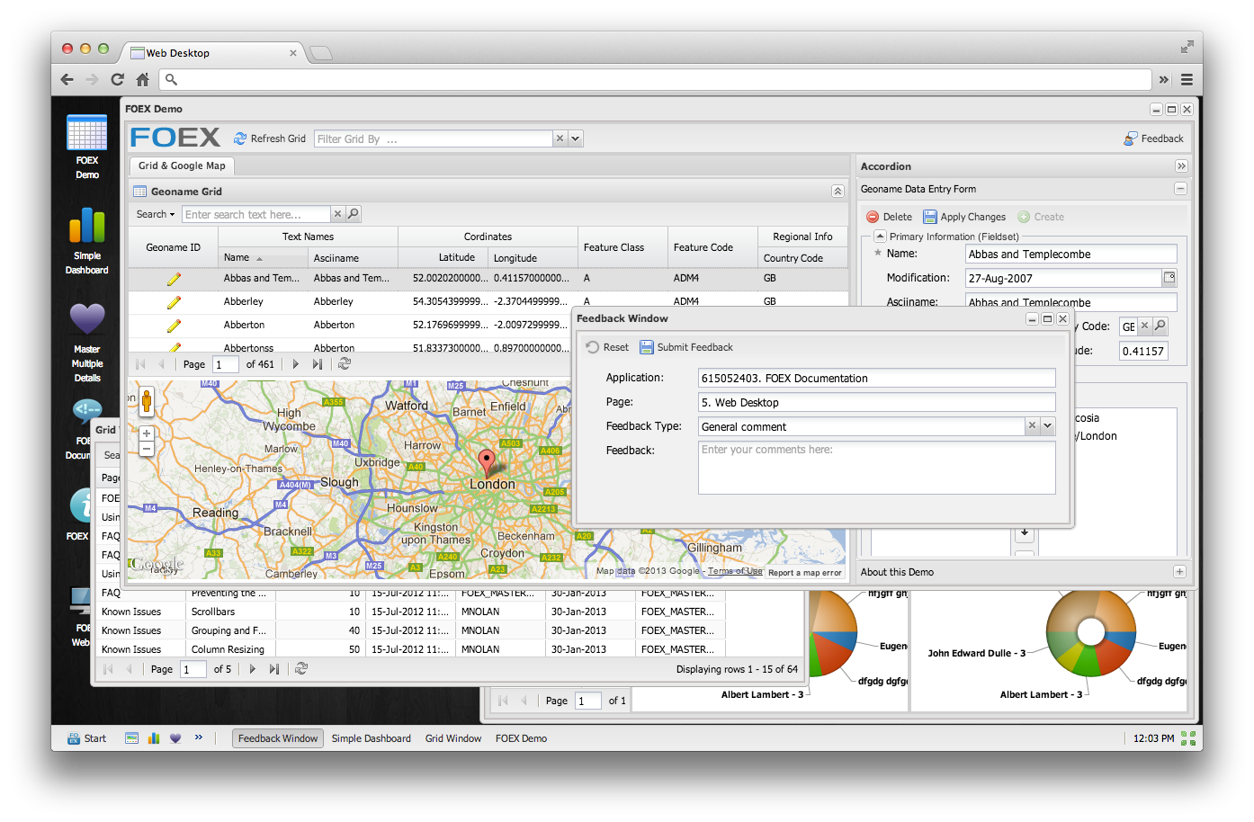Viewport: 1254px width, 822px height.
Task: Click the Geoname Grid page number field
Action: coord(224,364)
